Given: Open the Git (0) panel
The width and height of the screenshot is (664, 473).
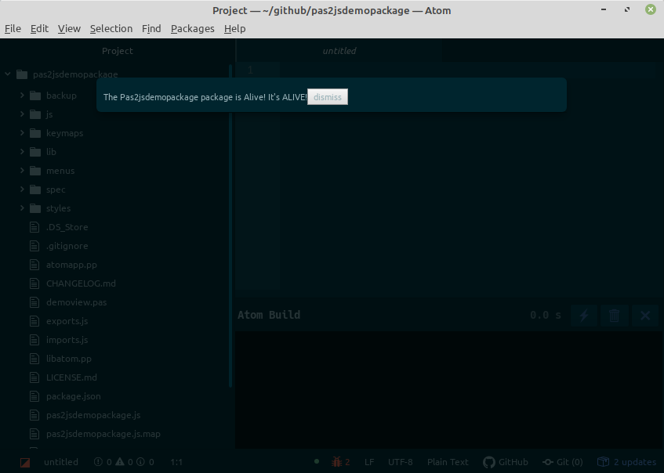Looking at the screenshot, I should (x=563, y=462).
